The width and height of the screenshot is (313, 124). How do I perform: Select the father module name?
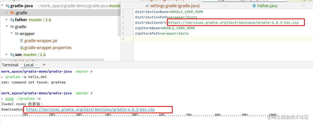pyautogui.click(x=21, y=20)
